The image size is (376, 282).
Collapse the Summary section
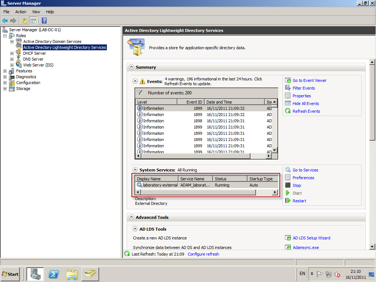131,67
